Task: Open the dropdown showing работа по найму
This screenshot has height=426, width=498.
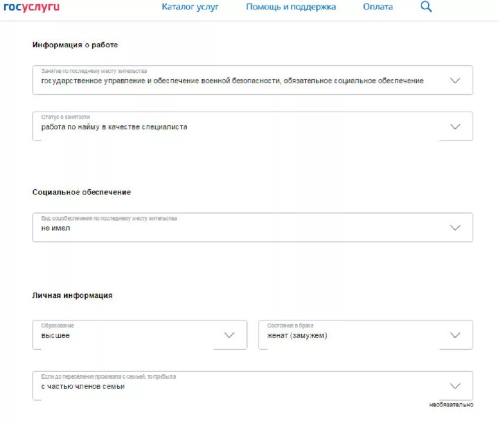Action: 252,126
